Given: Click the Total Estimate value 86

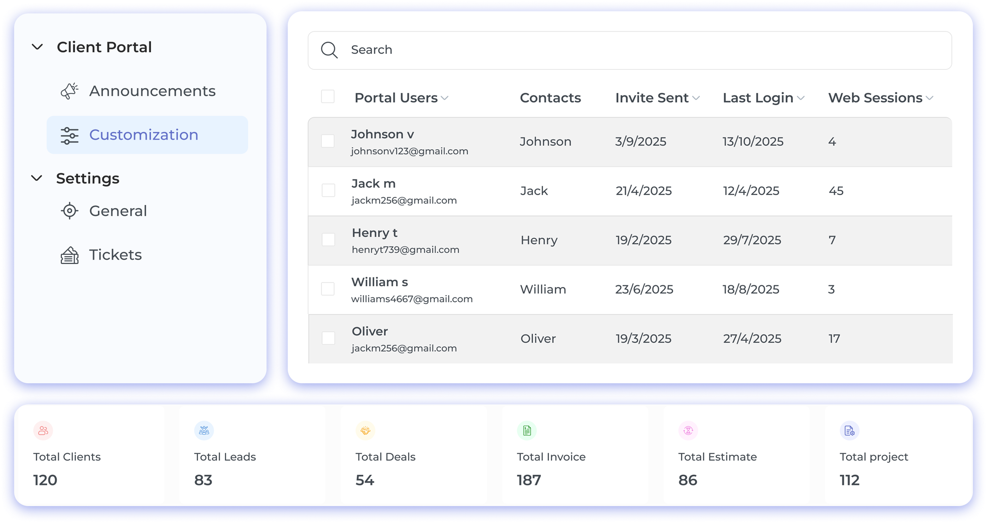Looking at the screenshot, I should [x=687, y=480].
